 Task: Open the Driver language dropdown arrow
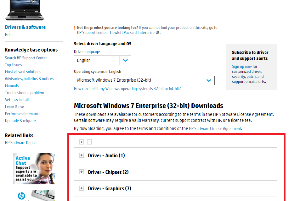(125, 60)
